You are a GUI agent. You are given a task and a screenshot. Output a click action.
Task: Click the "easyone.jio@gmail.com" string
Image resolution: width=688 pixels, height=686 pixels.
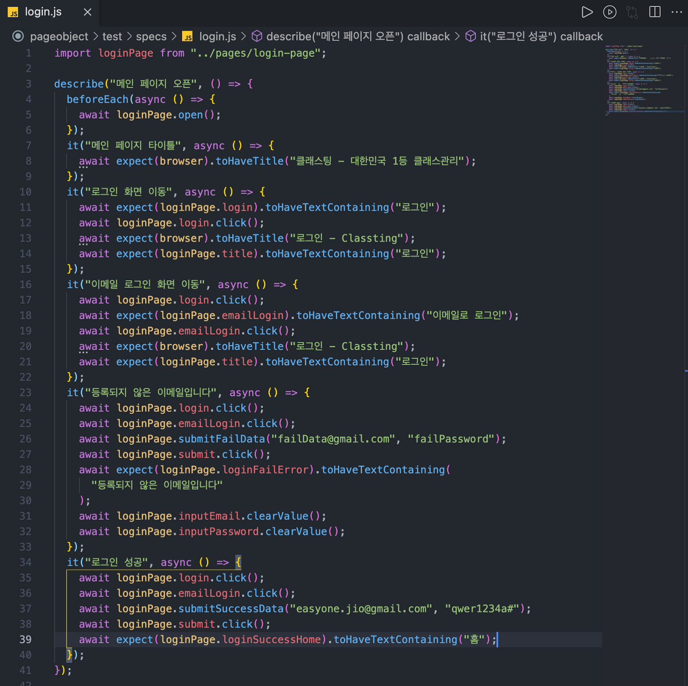pyautogui.click(x=362, y=609)
